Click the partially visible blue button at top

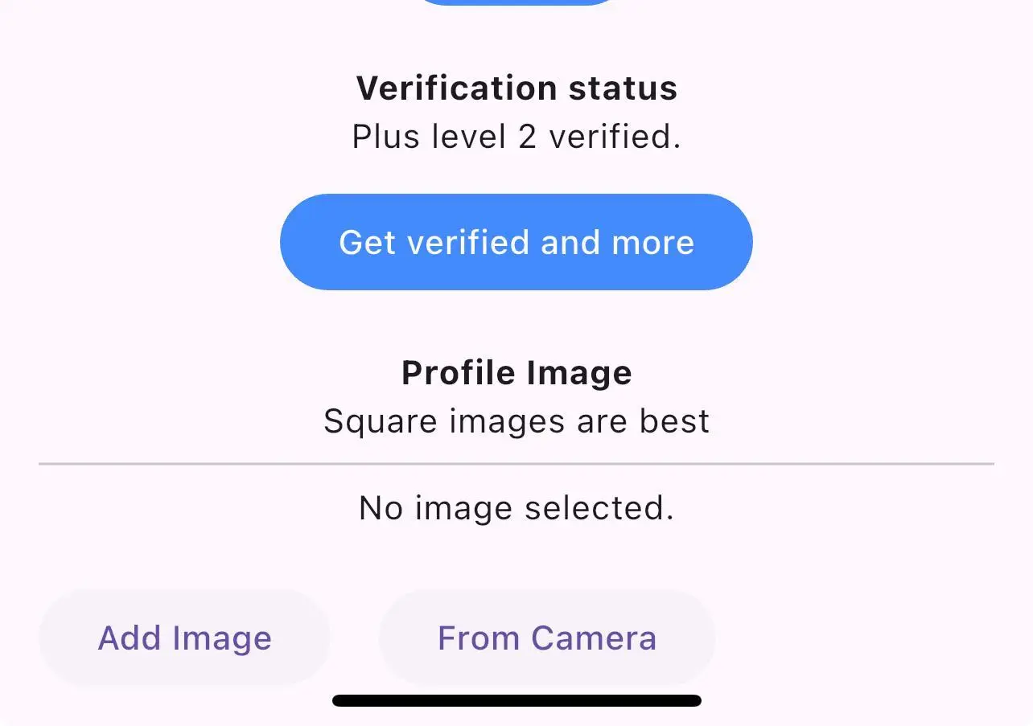[x=516, y=2]
